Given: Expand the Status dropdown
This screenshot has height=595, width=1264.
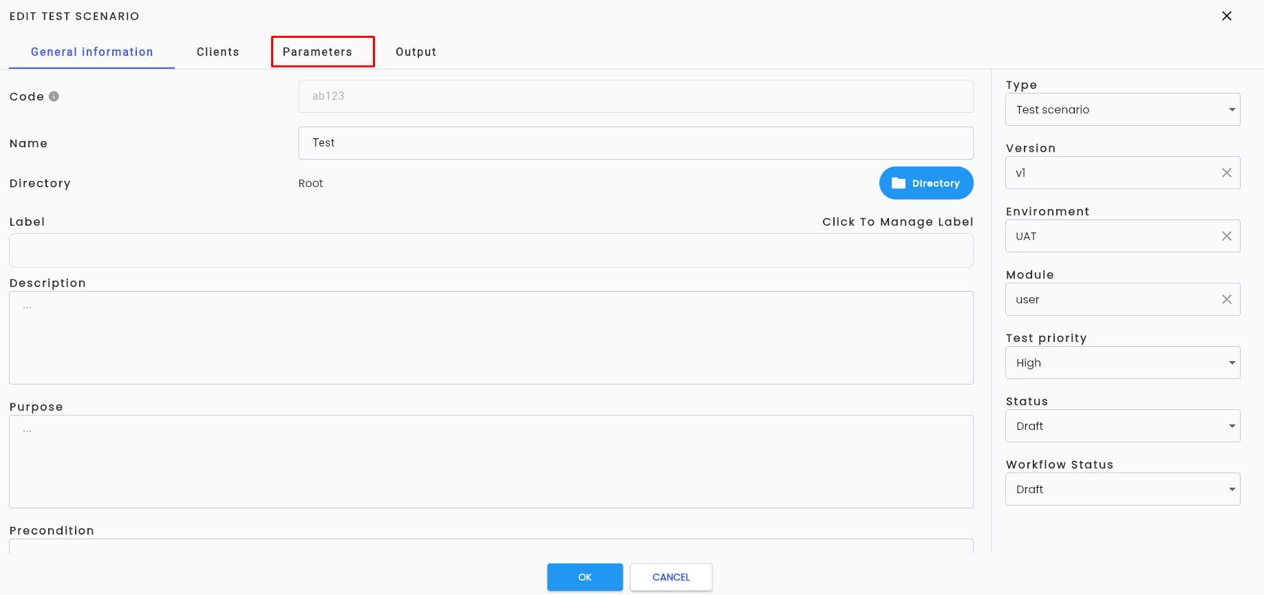Looking at the screenshot, I should 1123,426.
